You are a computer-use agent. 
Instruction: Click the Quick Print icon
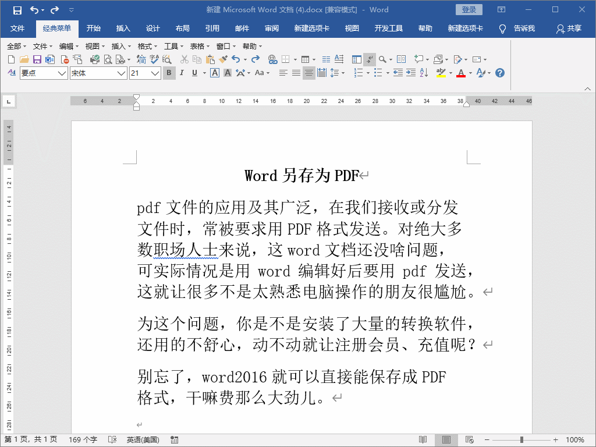point(94,59)
